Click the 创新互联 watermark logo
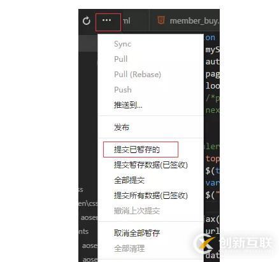This screenshot has width=279, height=262. 233,243
